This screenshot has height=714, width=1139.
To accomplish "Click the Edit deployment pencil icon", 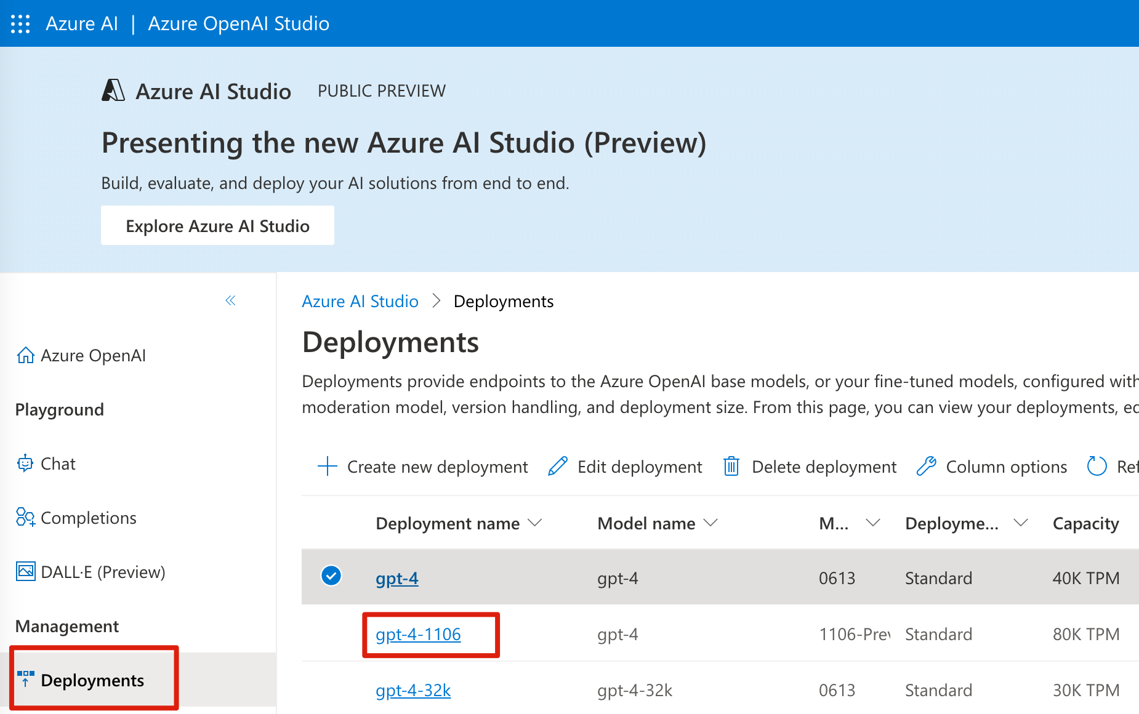I will point(558,467).
